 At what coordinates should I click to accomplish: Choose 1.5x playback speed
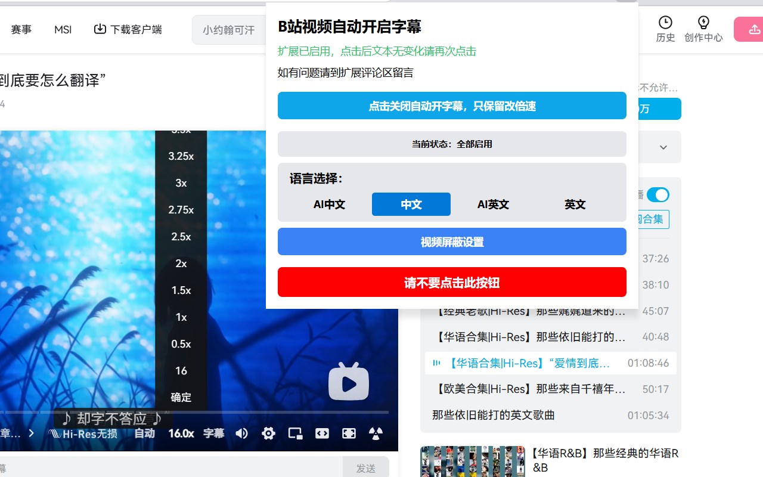(x=181, y=290)
